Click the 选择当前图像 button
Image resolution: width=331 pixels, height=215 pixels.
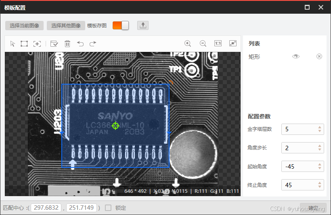[x=24, y=25]
